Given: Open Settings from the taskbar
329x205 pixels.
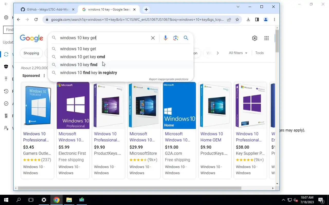Looking at the screenshot, I should click(44, 200).
